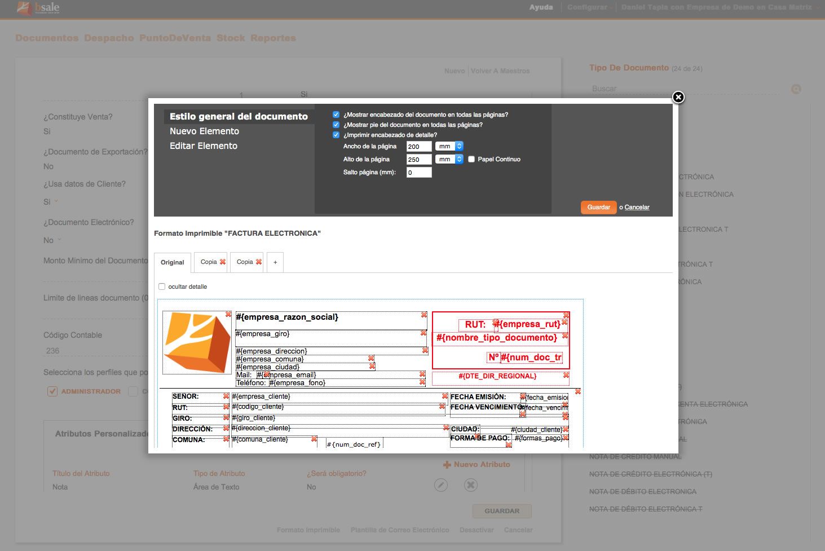Enable the Papel Continuo checkbox
The height and width of the screenshot is (551, 825).
[471, 159]
